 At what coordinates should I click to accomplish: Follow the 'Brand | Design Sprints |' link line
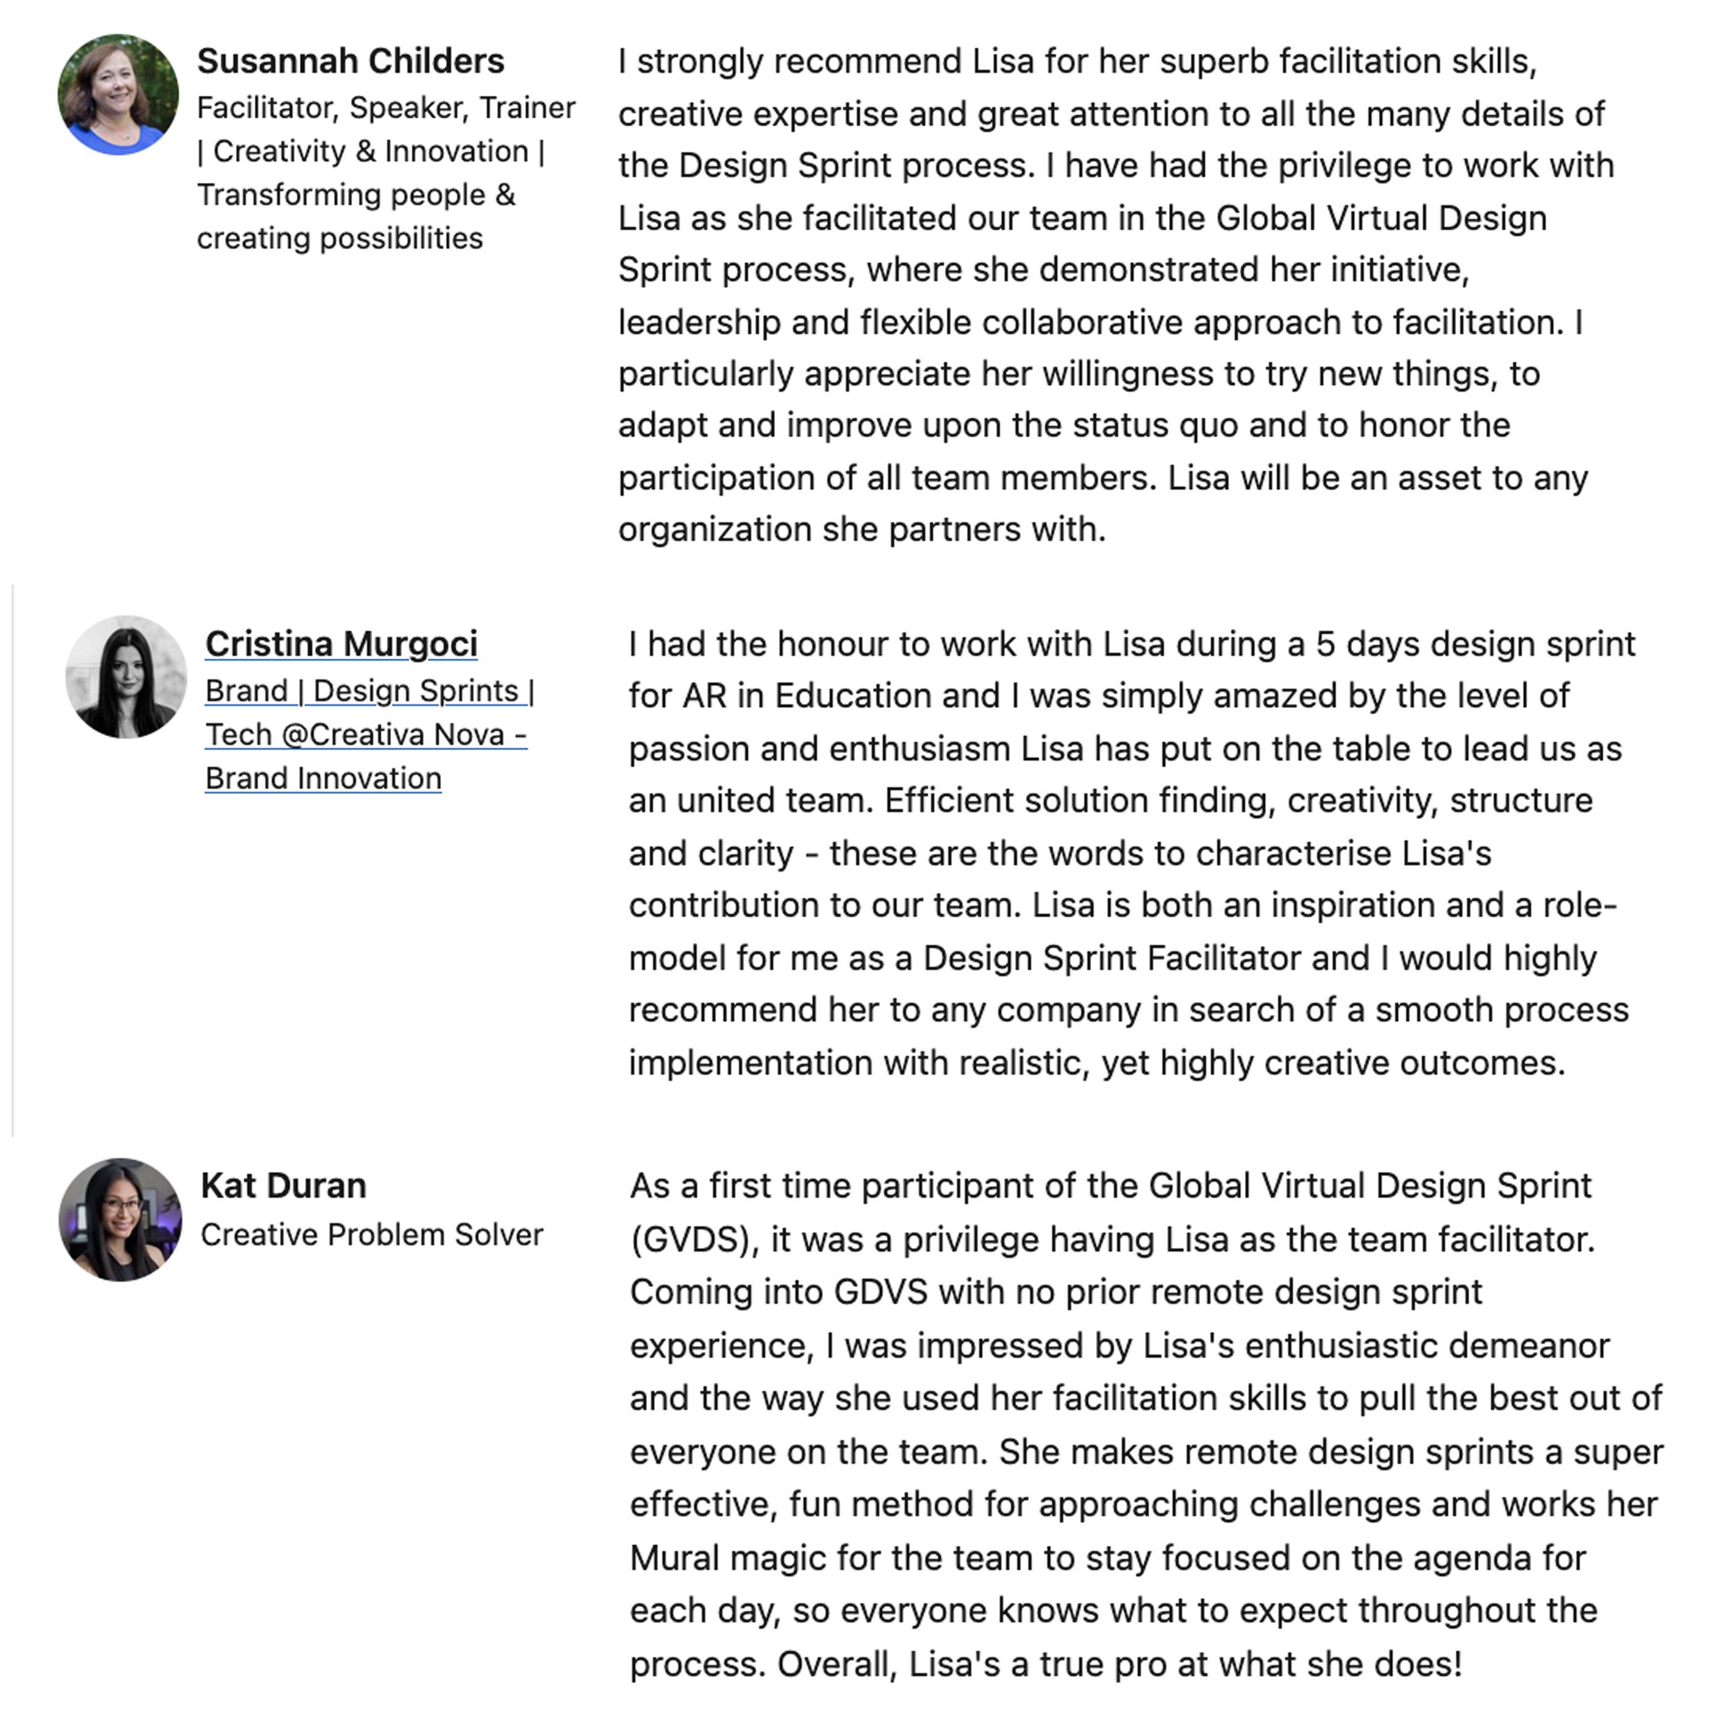(x=369, y=691)
